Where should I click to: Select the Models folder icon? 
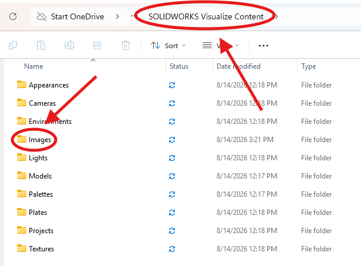[21, 176]
